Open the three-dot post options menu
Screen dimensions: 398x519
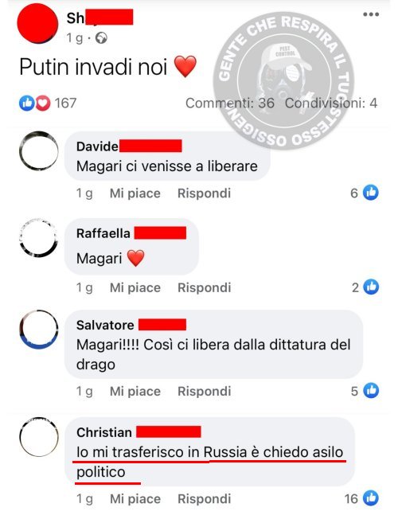click(x=371, y=14)
